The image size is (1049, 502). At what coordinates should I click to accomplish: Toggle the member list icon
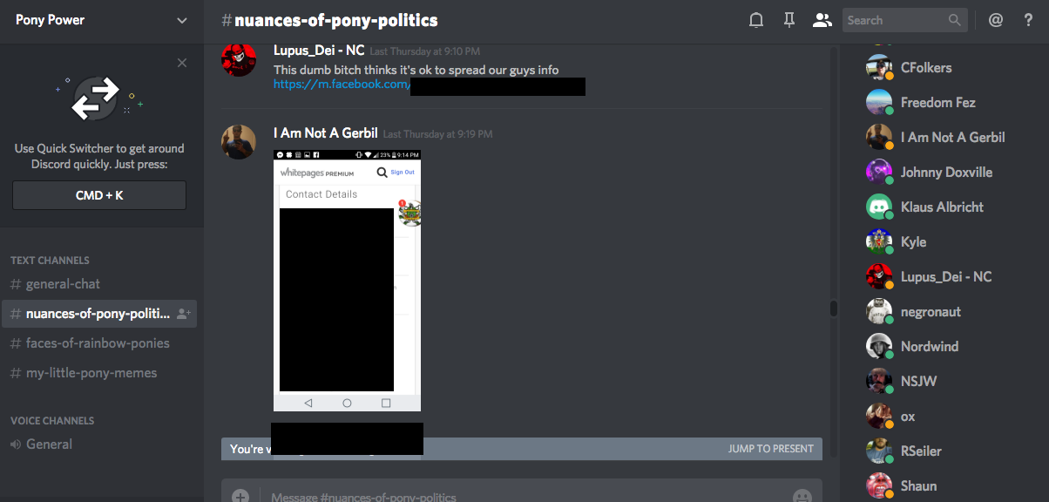click(x=822, y=20)
